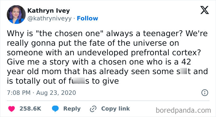216x117 pixels.
Task: Follow @kathryniveyy
Action: click(x=87, y=18)
